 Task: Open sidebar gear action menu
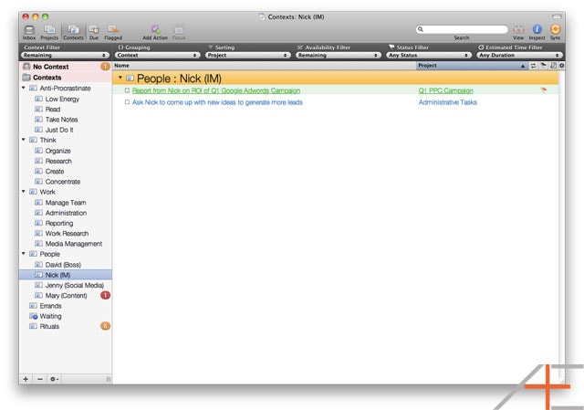(55, 379)
